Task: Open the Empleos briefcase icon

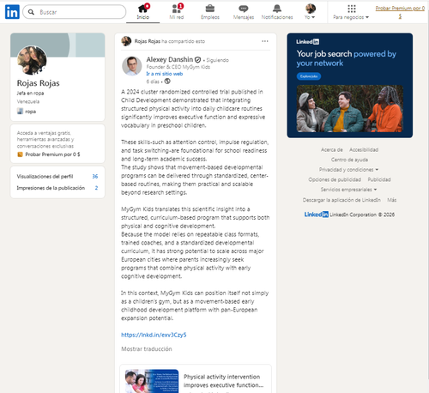Action: 210,9
